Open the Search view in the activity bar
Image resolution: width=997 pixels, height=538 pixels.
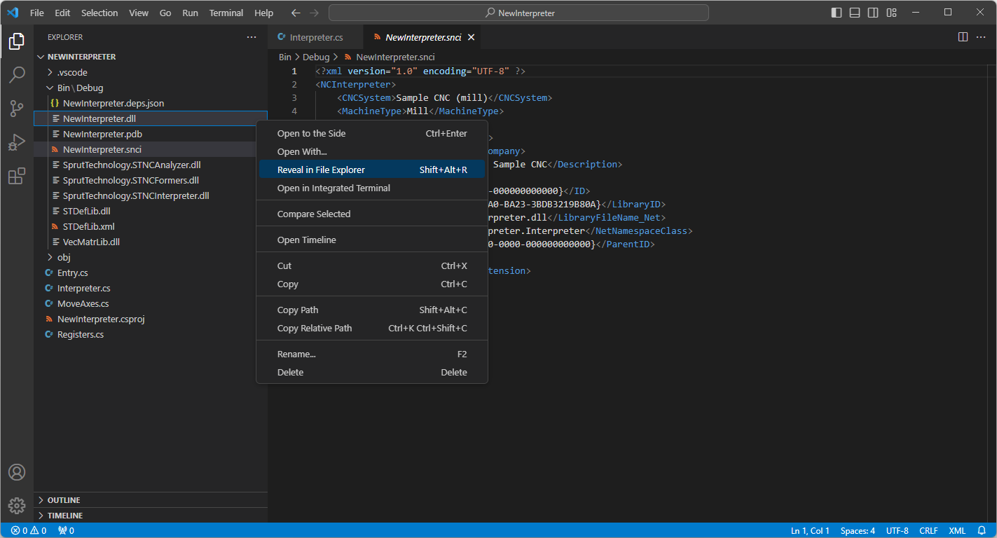17,74
